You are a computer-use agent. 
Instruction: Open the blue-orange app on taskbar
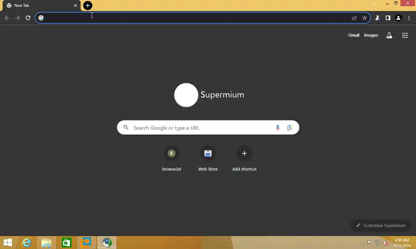tap(86, 243)
